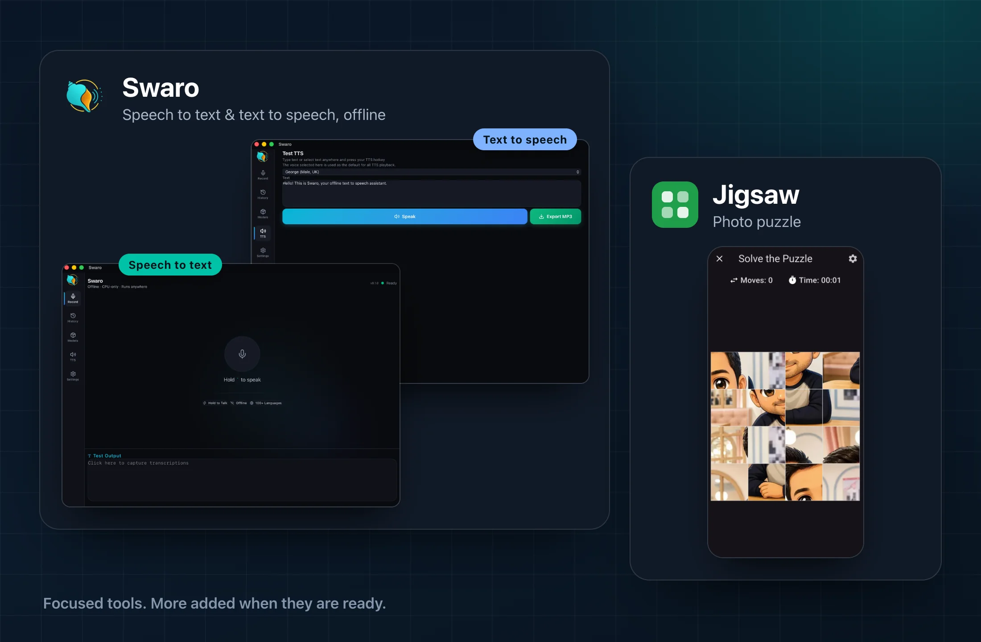Screen dimensions: 981x642
Task: Open History in the Text to speech window sidebar
Action: coord(263,194)
